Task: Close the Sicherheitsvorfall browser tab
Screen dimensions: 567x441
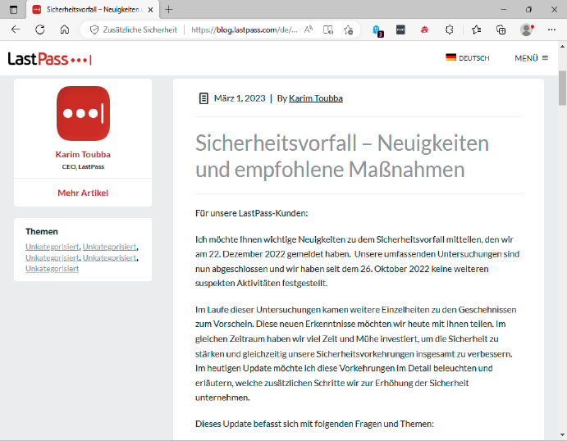Action: 150,10
